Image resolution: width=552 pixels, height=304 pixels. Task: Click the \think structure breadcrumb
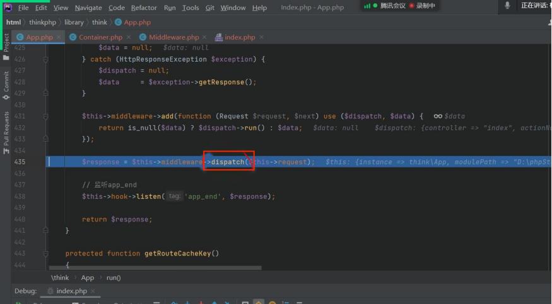[x=60, y=278]
